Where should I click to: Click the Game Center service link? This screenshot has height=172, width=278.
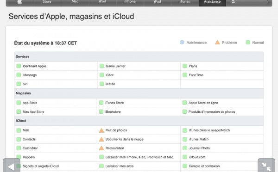[115, 66]
